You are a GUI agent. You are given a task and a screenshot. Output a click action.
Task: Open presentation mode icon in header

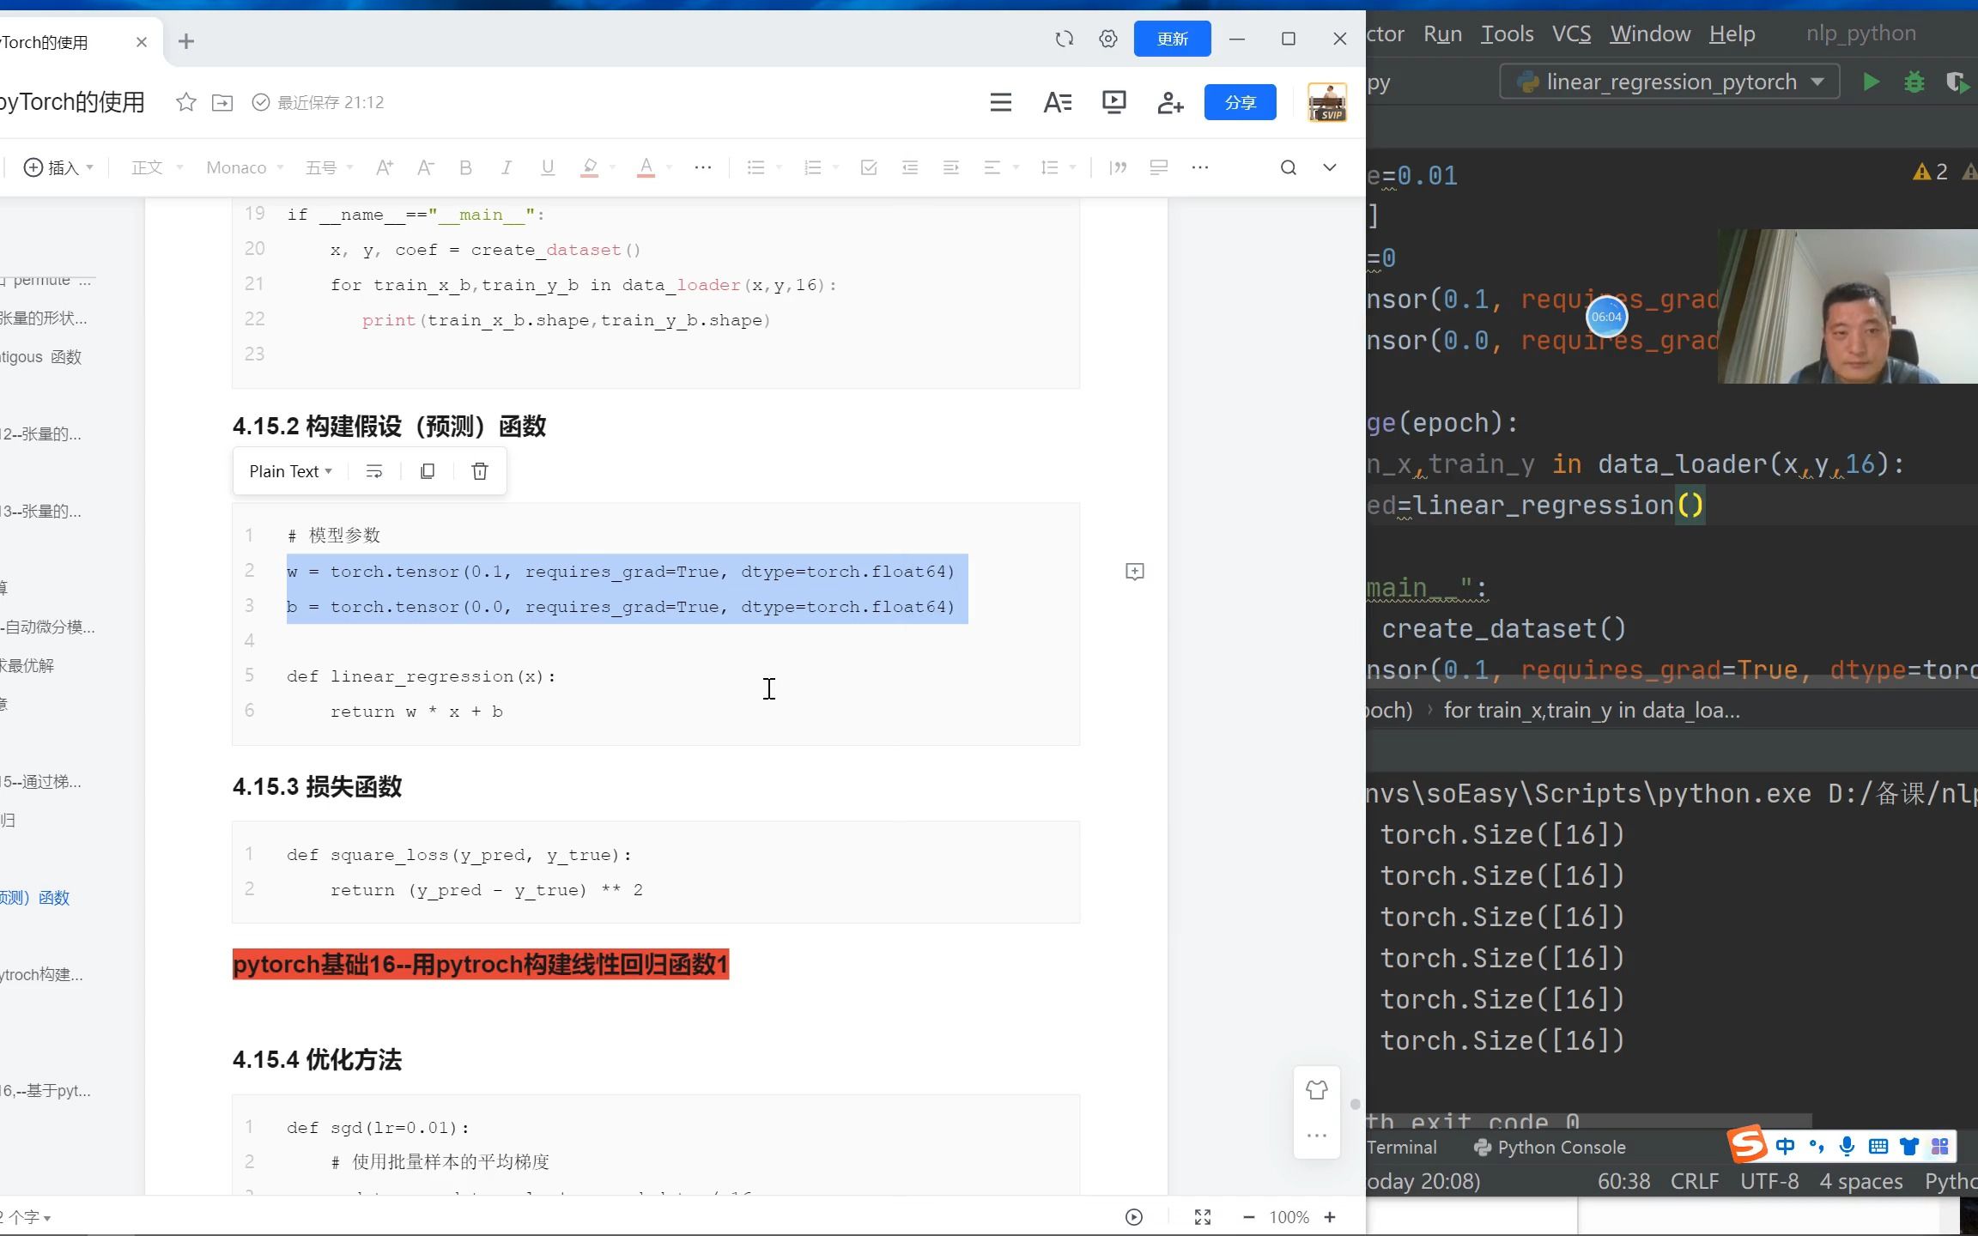(1113, 103)
